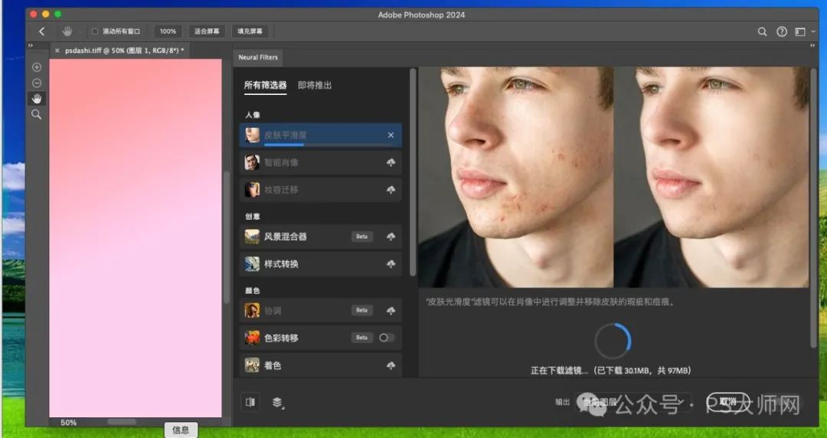
Task: Select the 妆容迁移 filter row
Action: point(321,189)
